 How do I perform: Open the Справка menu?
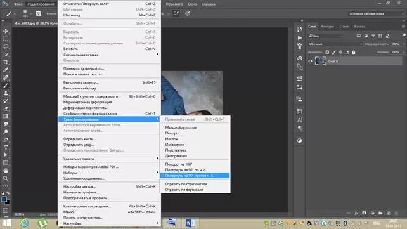point(208,4)
